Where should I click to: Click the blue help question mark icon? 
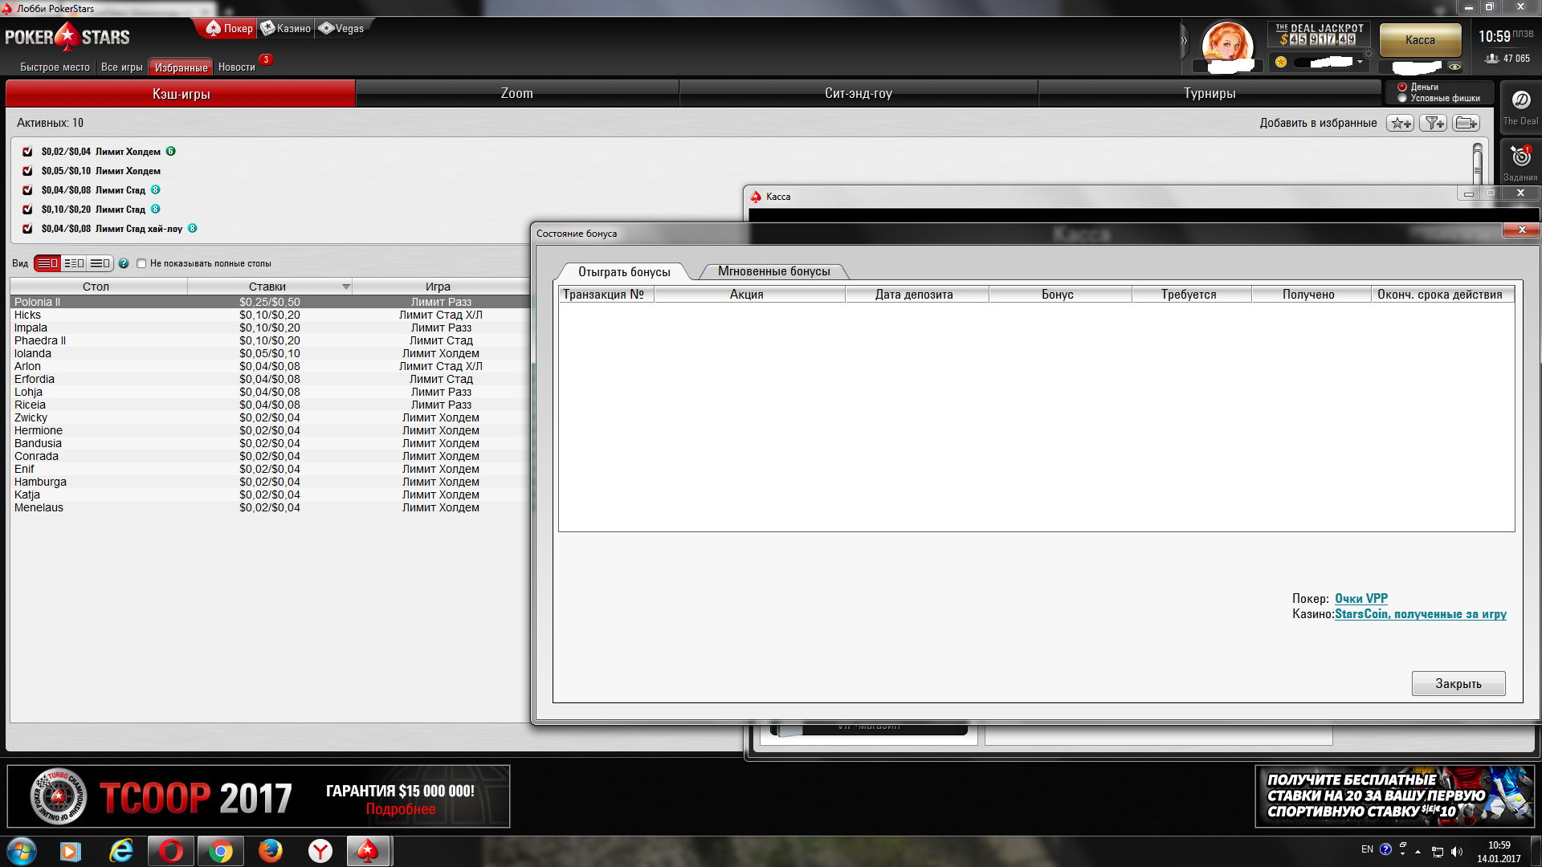tap(124, 263)
